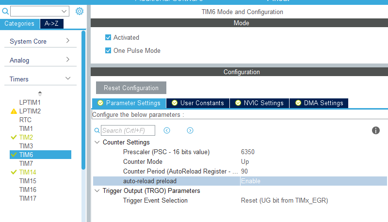
Task: Go to previous search result arrow
Action: (167, 130)
